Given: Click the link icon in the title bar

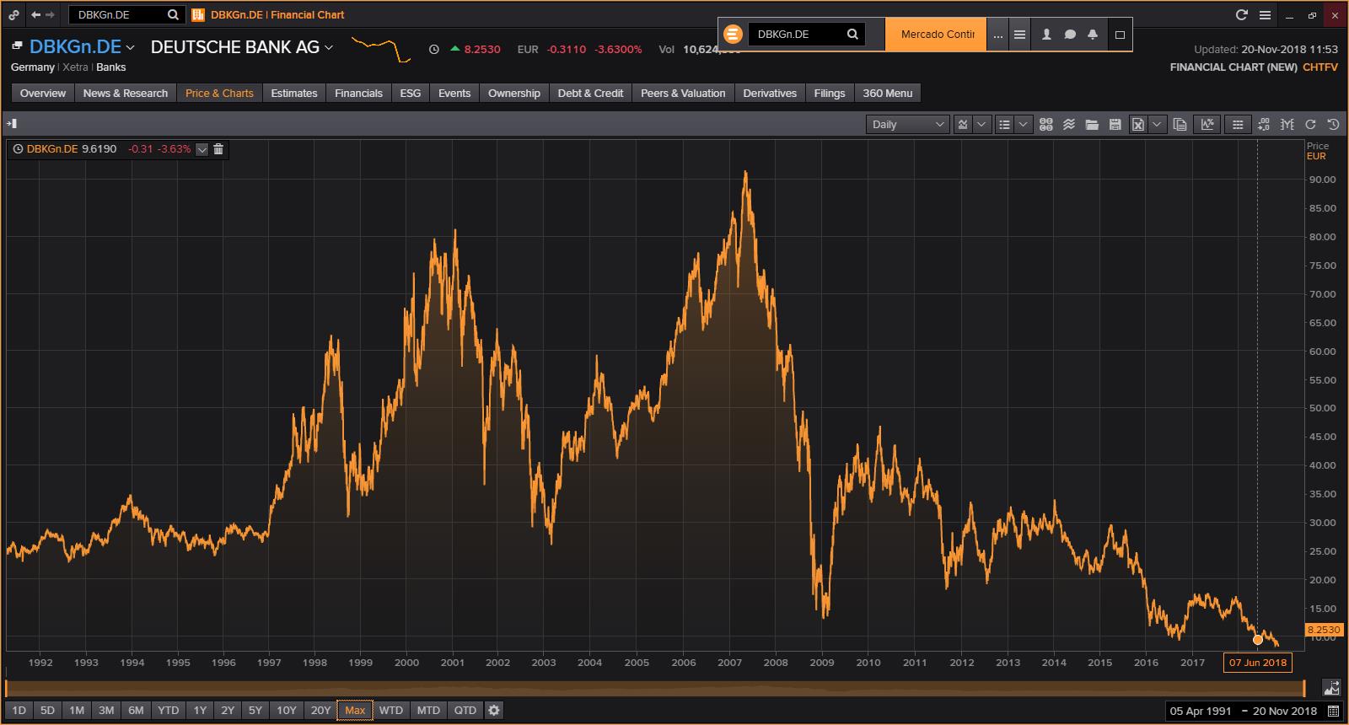Looking at the screenshot, I should [14, 14].
